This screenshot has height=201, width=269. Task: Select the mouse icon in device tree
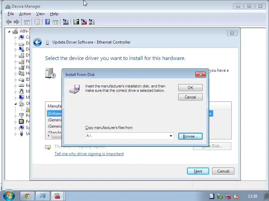(22, 91)
